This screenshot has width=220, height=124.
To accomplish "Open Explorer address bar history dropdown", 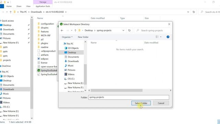I will 188,12.
